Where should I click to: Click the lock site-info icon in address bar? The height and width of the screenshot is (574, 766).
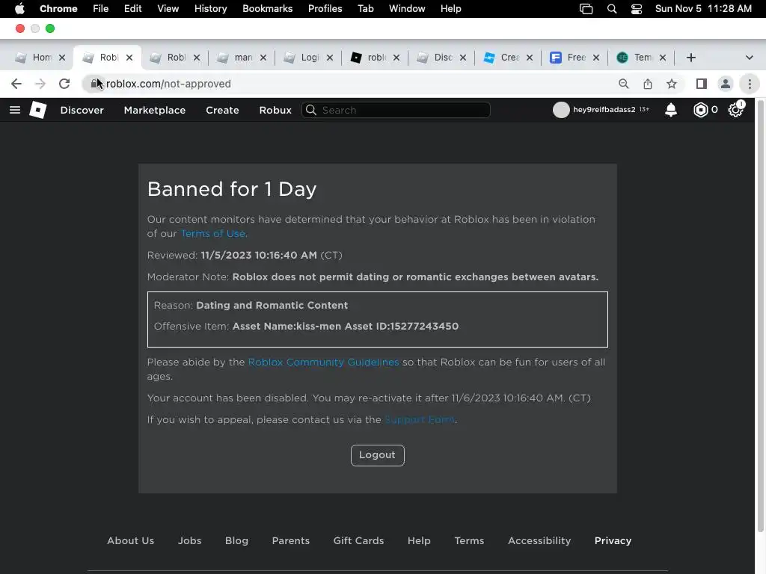click(94, 84)
